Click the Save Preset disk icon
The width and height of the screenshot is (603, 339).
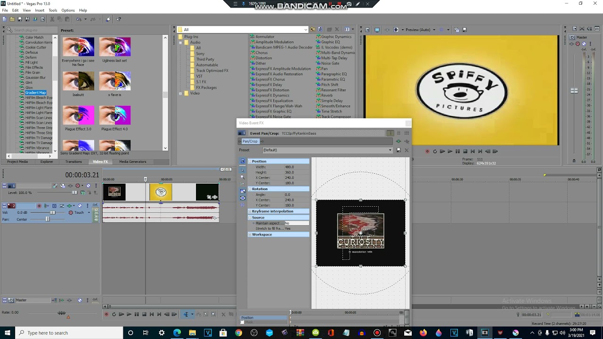tap(399, 150)
